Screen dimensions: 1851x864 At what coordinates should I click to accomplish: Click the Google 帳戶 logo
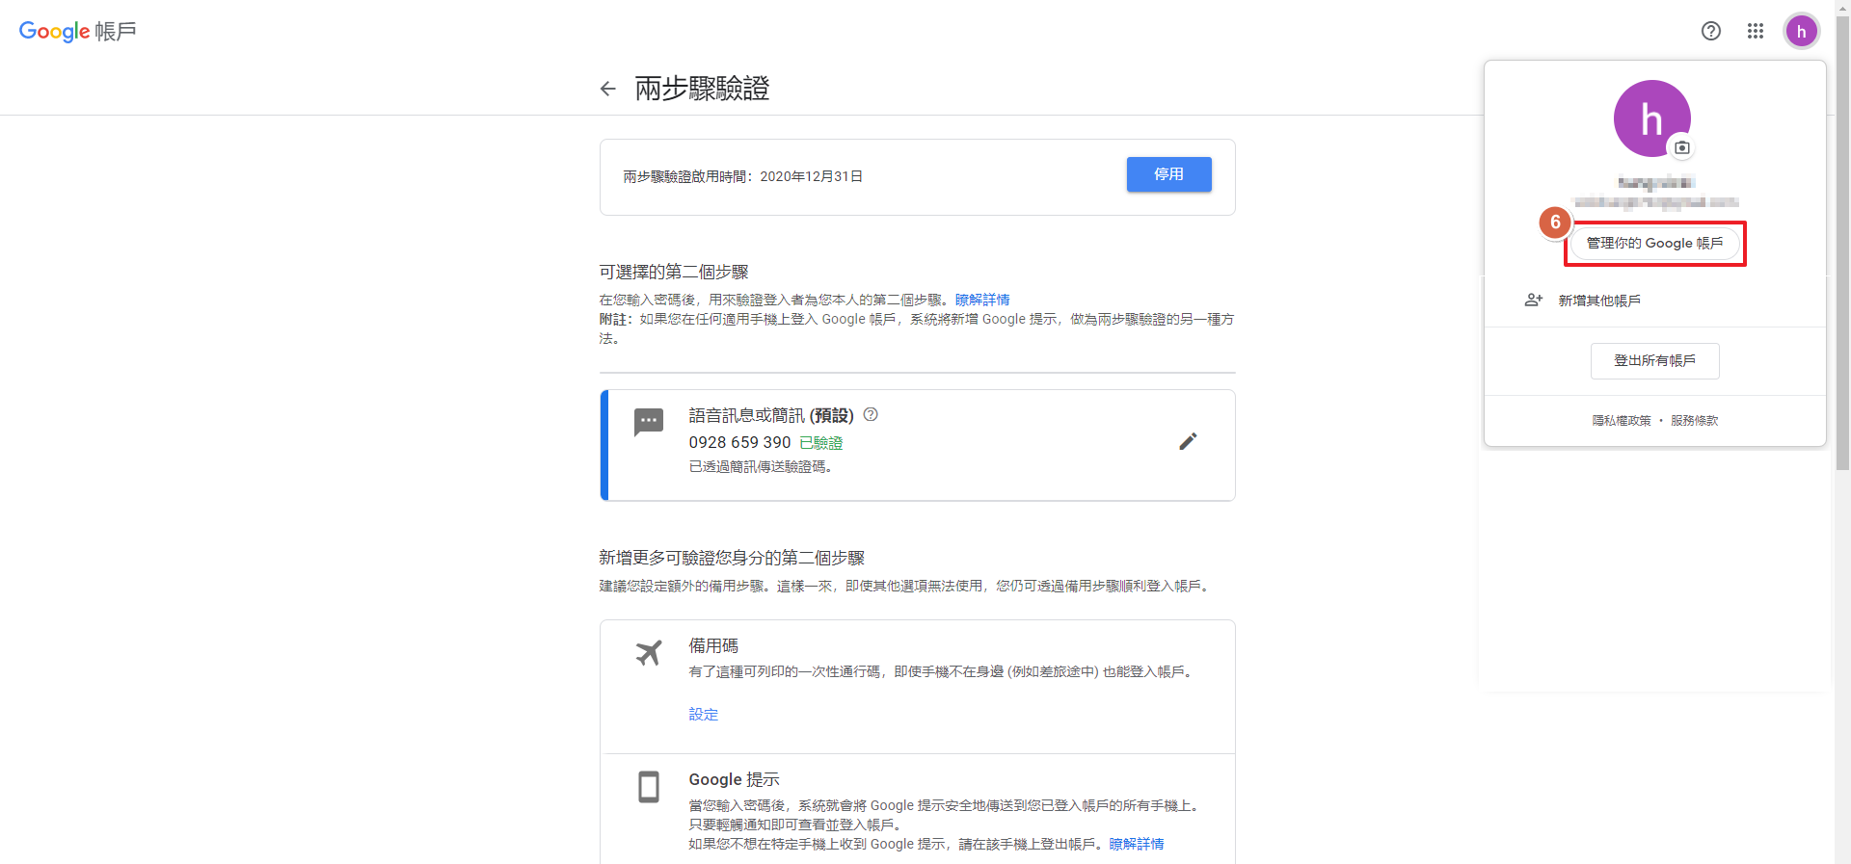77,31
